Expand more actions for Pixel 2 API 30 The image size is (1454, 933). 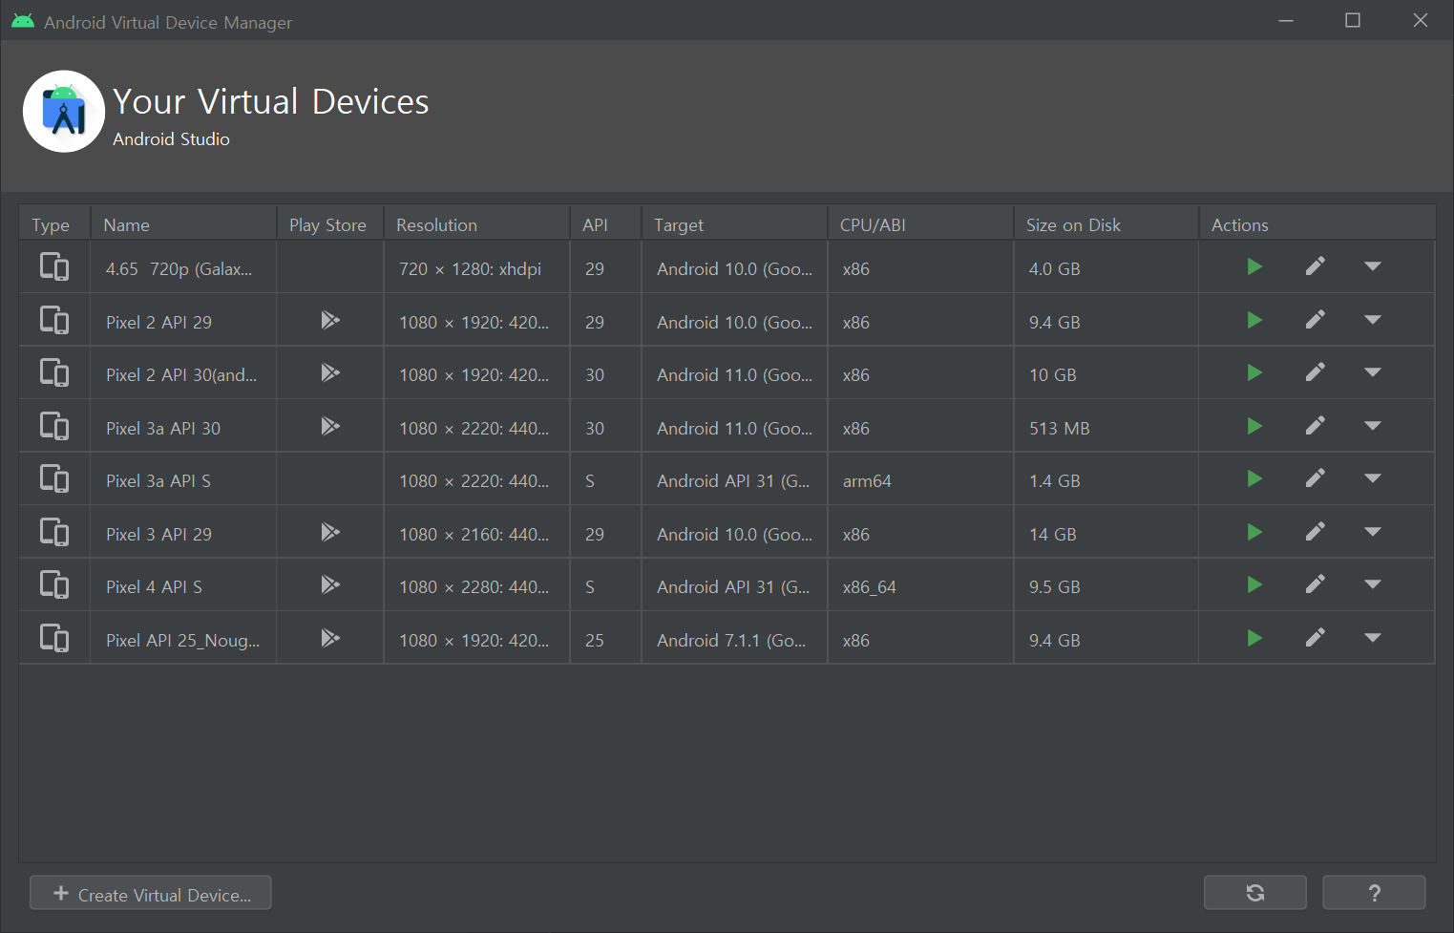click(1372, 373)
